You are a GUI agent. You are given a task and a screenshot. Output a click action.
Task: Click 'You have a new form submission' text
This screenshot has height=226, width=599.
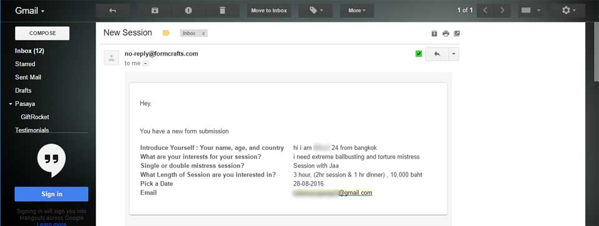(184, 131)
